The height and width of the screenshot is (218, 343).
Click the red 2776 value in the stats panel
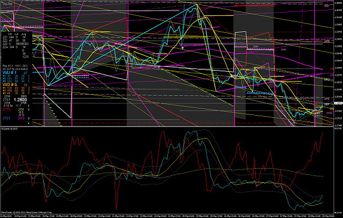tap(7, 110)
